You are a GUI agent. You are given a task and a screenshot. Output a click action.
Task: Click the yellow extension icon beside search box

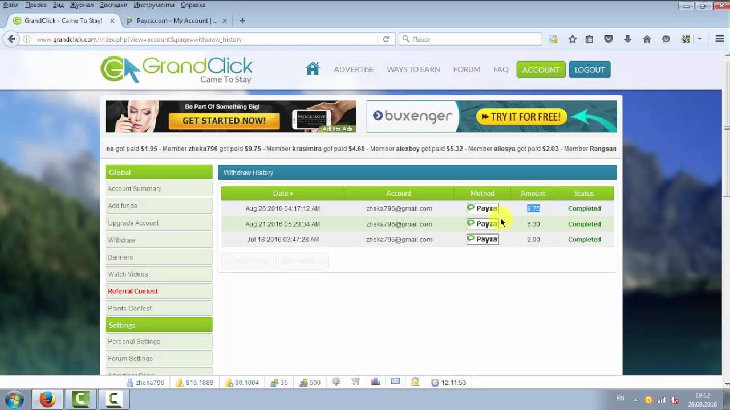click(x=553, y=39)
